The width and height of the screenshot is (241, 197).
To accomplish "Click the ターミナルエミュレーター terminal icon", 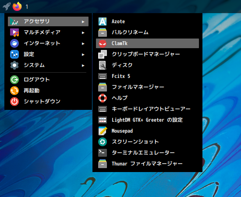I will (103, 153).
